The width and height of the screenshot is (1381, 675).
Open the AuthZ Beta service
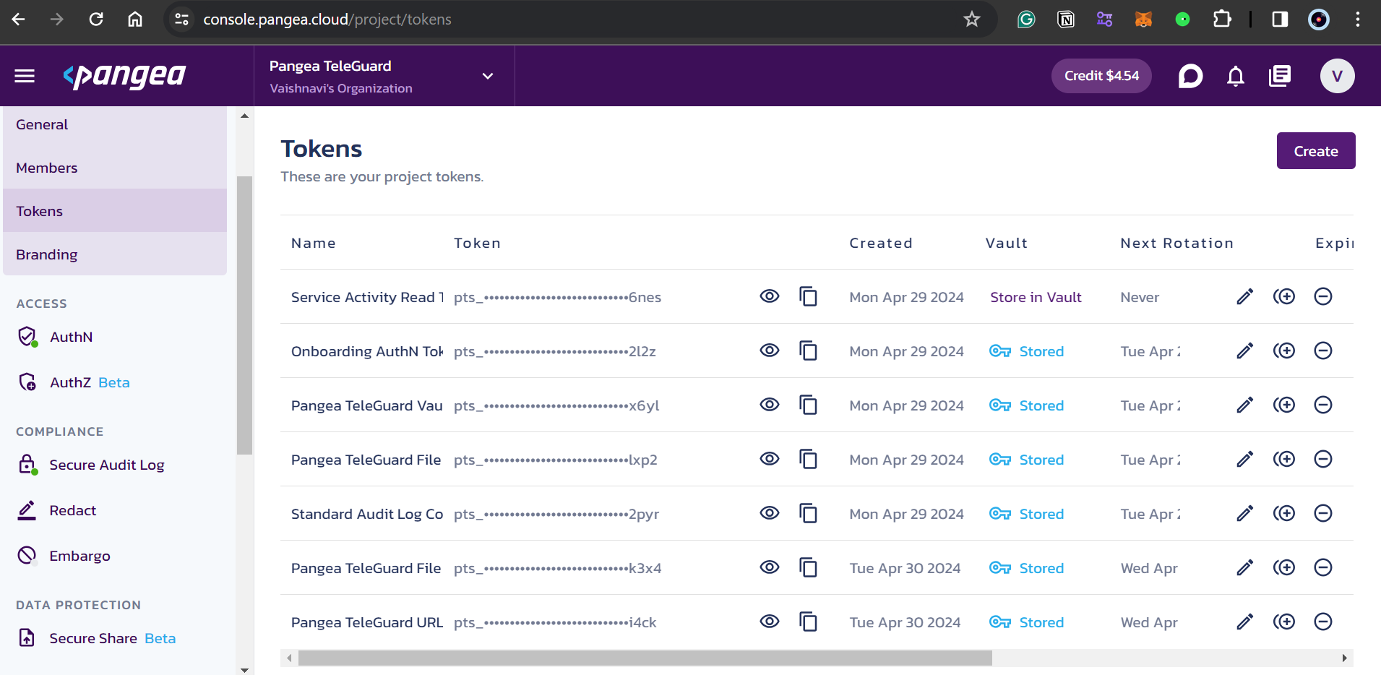pos(74,382)
